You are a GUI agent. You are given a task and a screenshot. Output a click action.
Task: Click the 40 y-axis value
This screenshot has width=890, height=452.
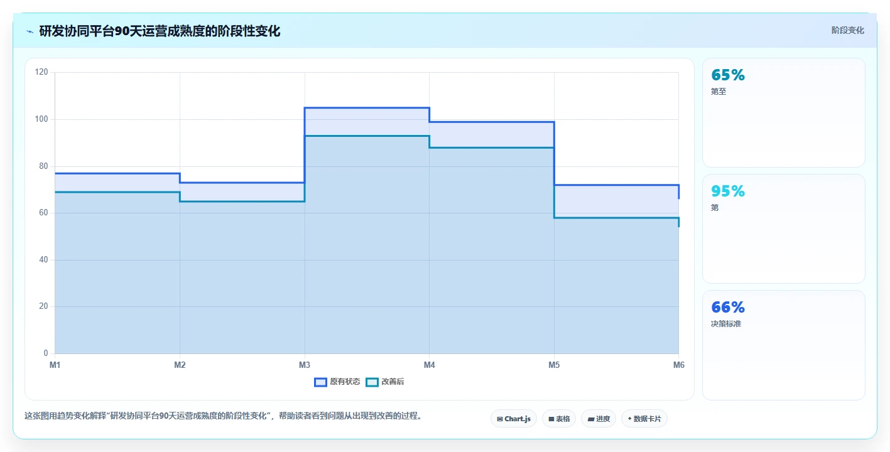pyautogui.click(x=43, y=260)
